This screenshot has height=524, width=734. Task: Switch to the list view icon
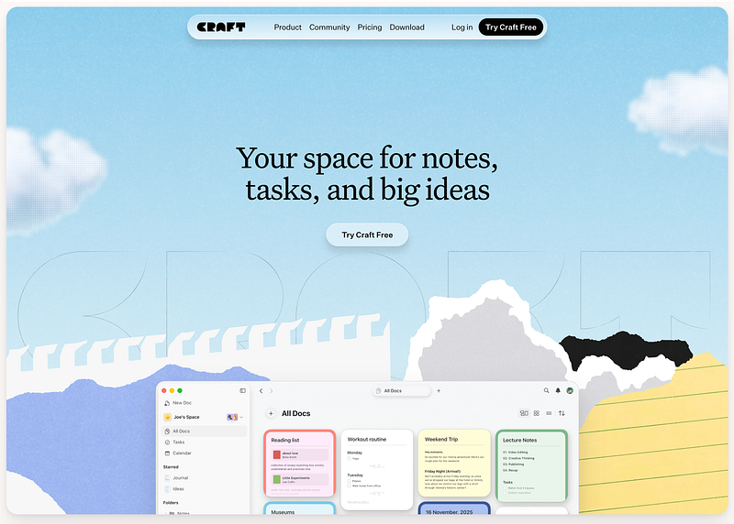click(x=549, y=413)
